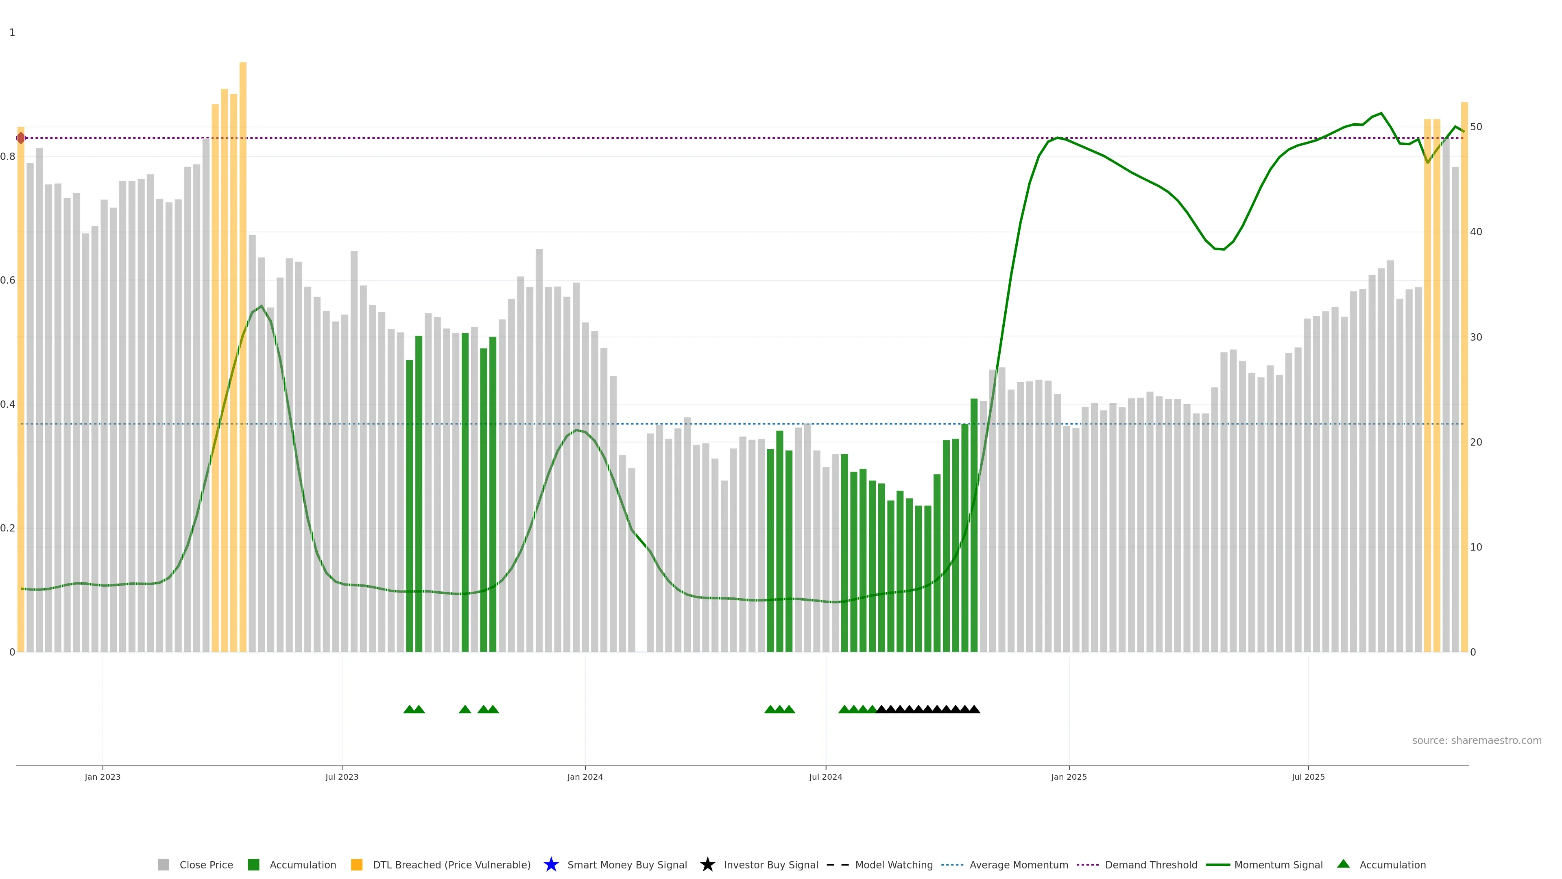Toggle the Demand Threshold legend label

(x=1151, y=864)
